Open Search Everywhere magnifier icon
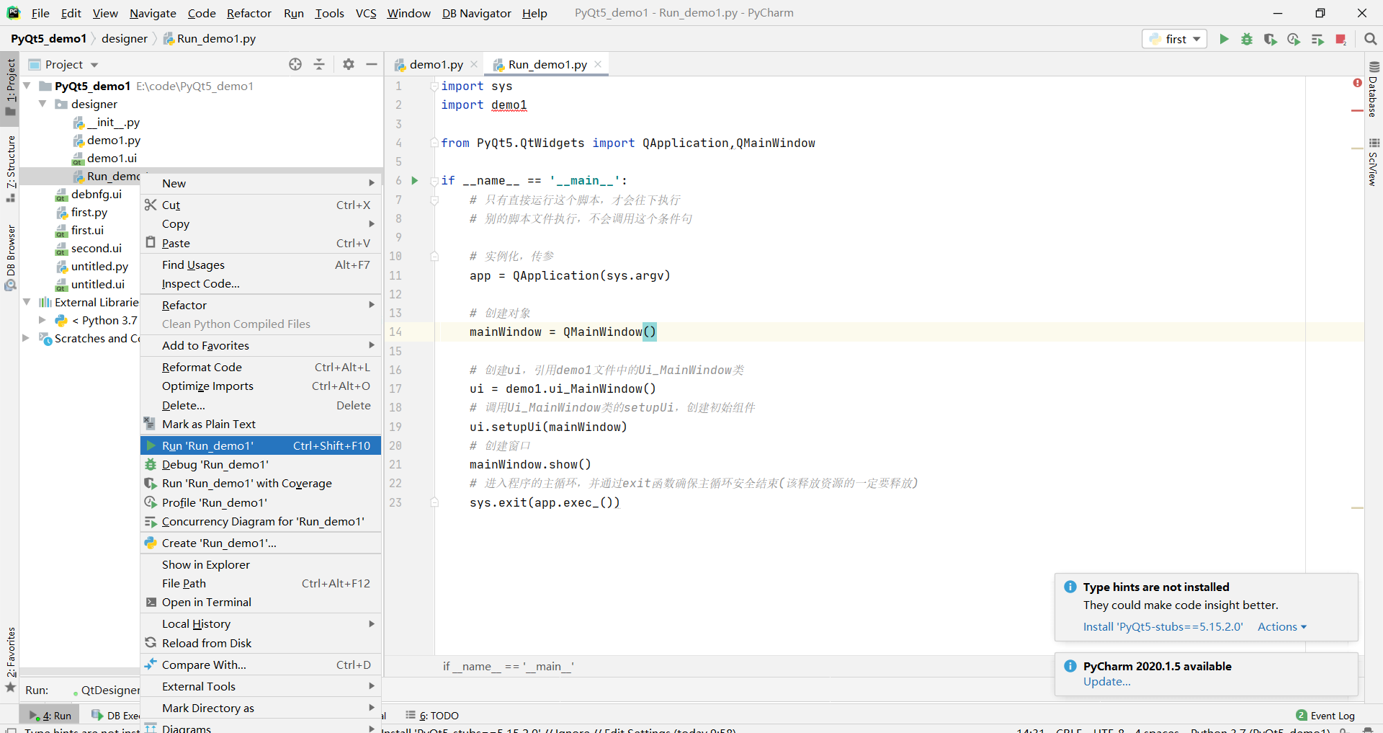The width and height of the screenshot is (1383, 733). pyautogui.click(x=1370, y=39)
